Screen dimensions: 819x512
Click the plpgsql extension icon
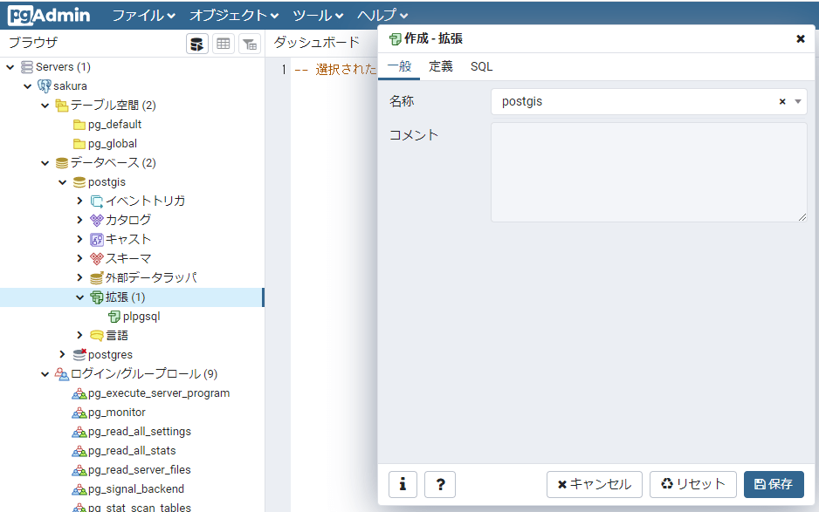(x=114, y=317)
